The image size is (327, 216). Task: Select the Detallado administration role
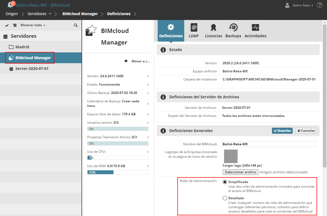point(225,198)
